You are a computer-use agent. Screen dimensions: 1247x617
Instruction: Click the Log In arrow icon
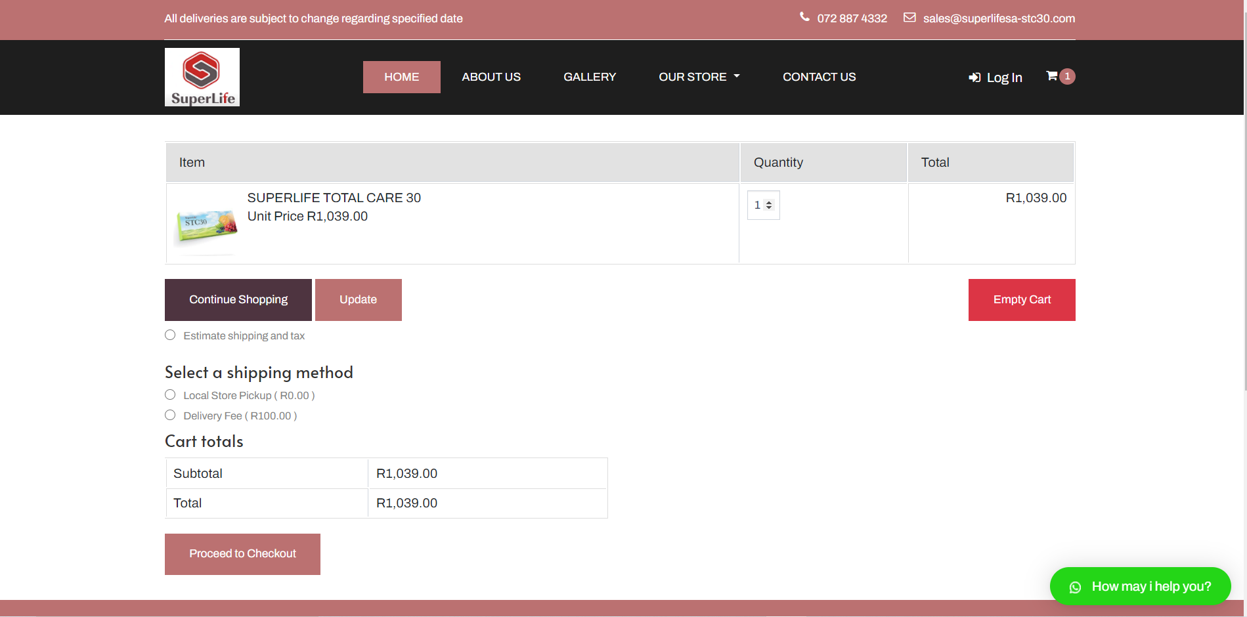(974, 77)
